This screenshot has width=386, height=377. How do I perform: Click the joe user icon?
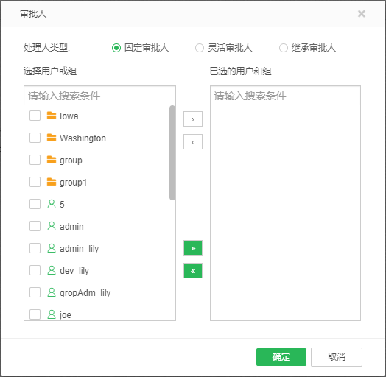tap(52, 314)
